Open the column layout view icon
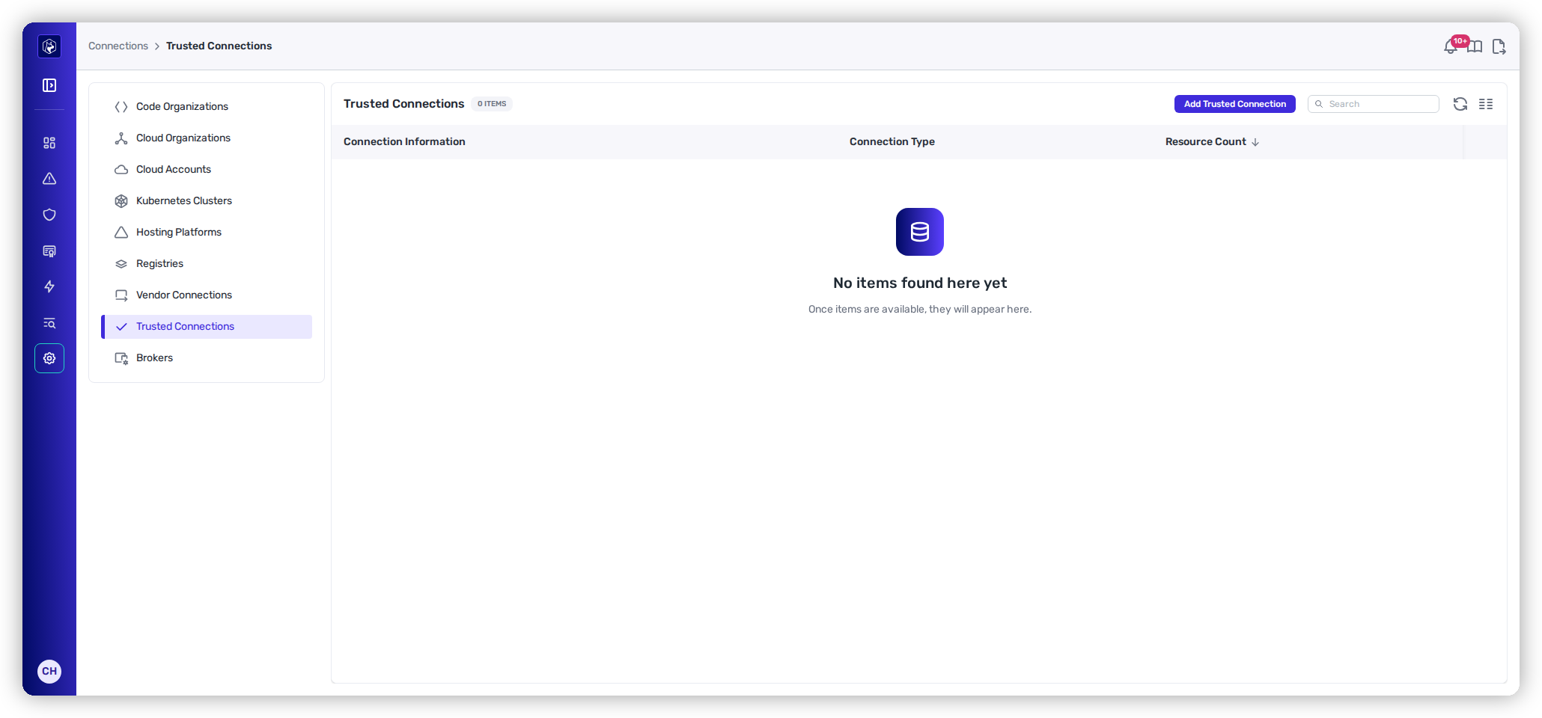 (x=1486, y=104)
